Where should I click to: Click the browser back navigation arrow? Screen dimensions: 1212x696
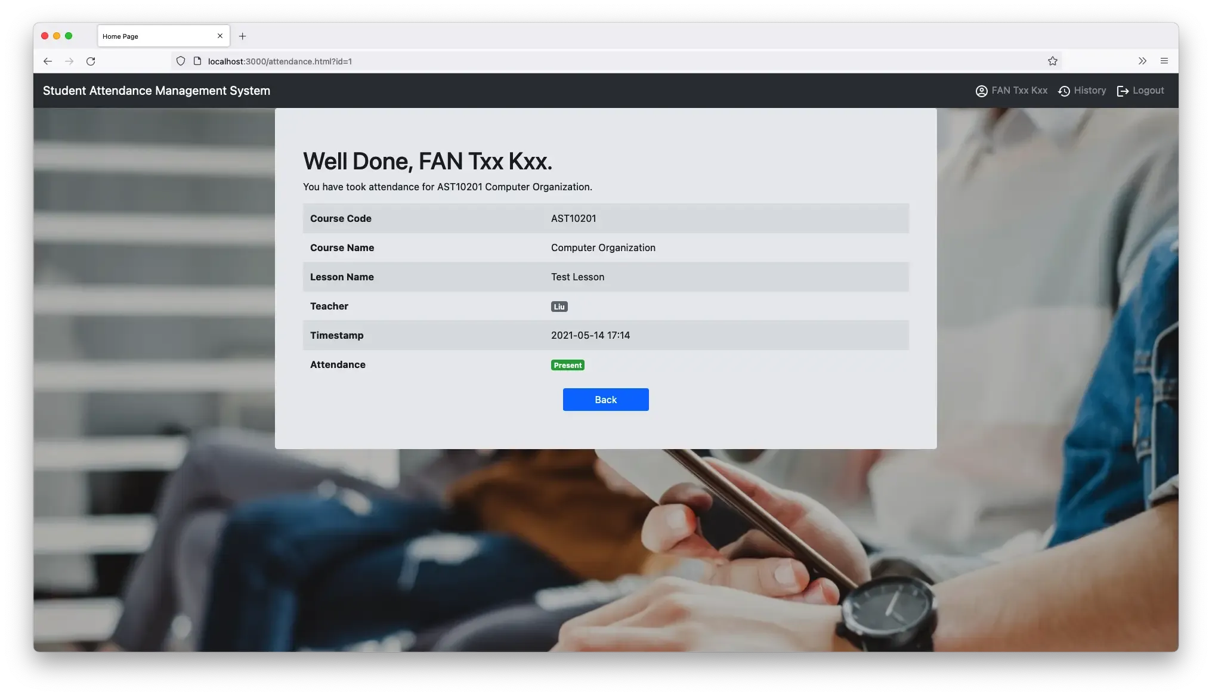[x=48, y=61]
